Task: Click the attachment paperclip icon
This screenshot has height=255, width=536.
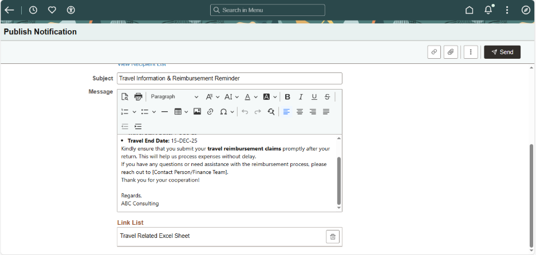Action: [x=451, y=52]
